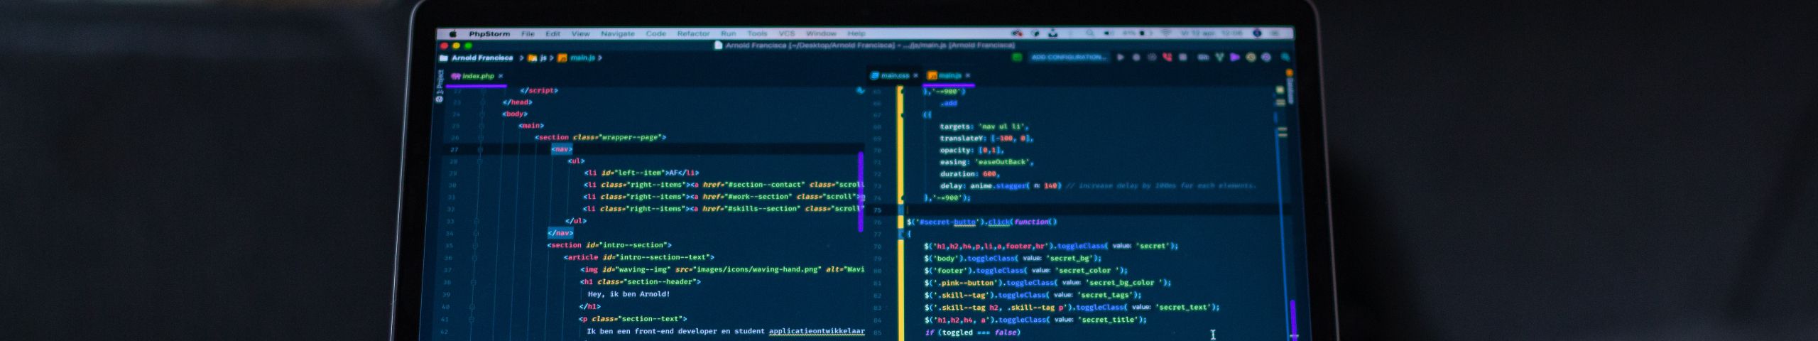Click the text 'Hey, ik ben Arnold!'

tap(628, 294)
